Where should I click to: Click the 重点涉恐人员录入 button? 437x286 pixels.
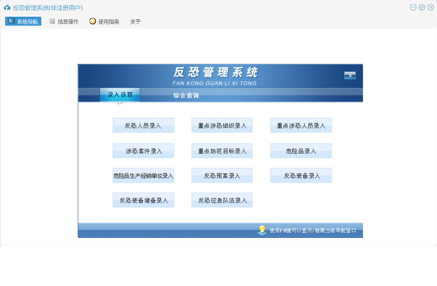pos(301,126)
